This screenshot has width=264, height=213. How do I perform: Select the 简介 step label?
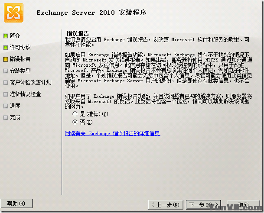(x=15, y=35)
